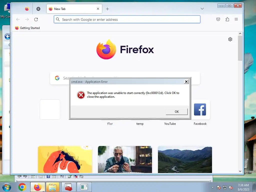Select the New Tab tab
Screen dimensions: 256x192
(x=74, y=9)
